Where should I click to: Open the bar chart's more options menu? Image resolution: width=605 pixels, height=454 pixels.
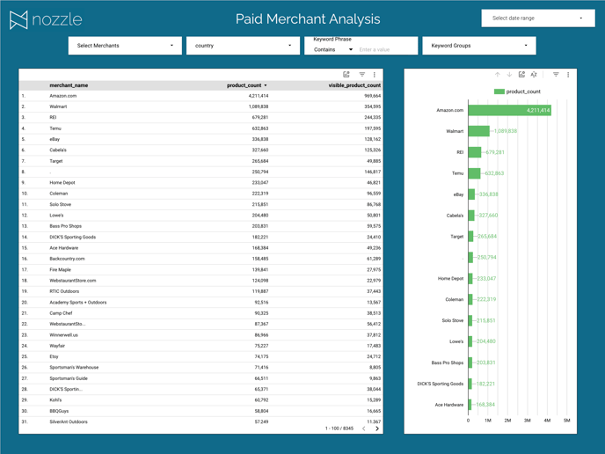(x=568, y=75)
